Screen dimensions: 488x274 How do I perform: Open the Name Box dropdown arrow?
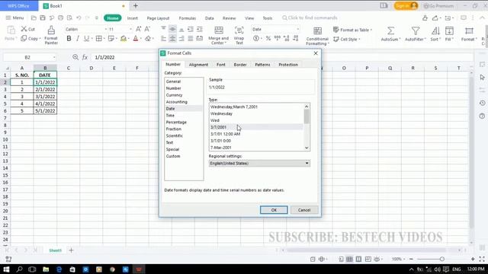(x=54, y=57)
